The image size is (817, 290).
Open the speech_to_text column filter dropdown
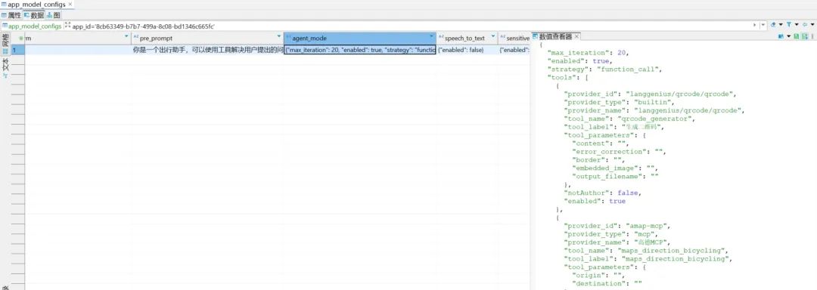pos(493,36)
